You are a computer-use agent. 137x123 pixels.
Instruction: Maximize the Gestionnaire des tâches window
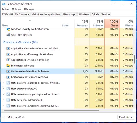122,4
